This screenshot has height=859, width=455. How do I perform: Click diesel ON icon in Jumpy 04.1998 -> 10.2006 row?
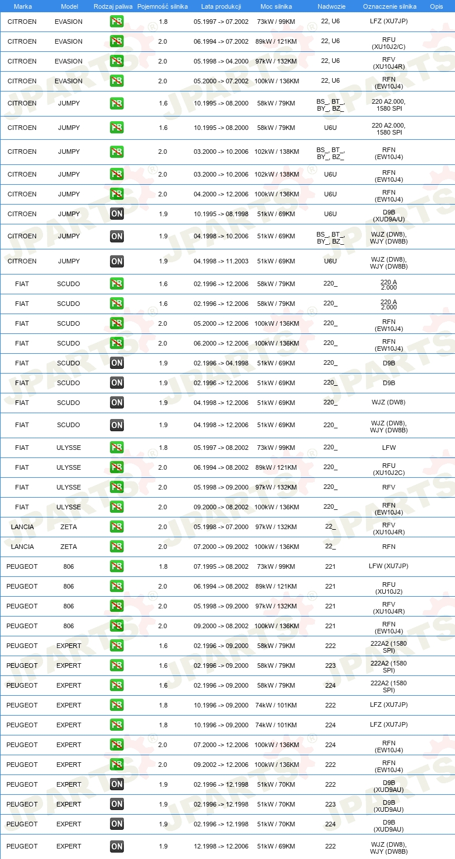click(117, 236)
